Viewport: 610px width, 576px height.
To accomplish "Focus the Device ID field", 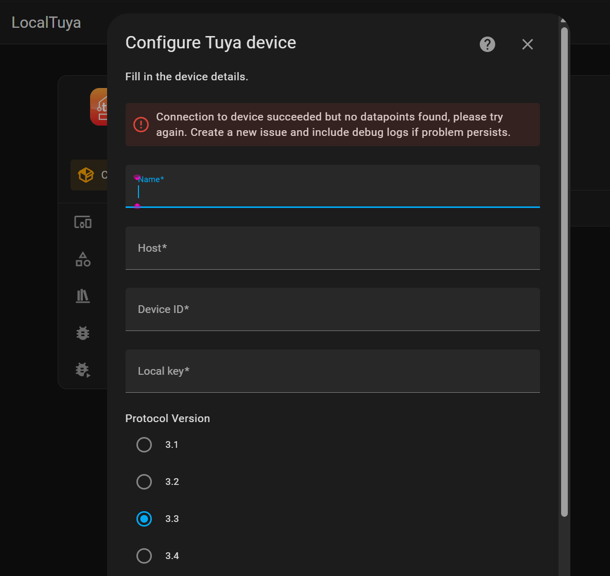I will pyautogui.click(x=333, y=309).
